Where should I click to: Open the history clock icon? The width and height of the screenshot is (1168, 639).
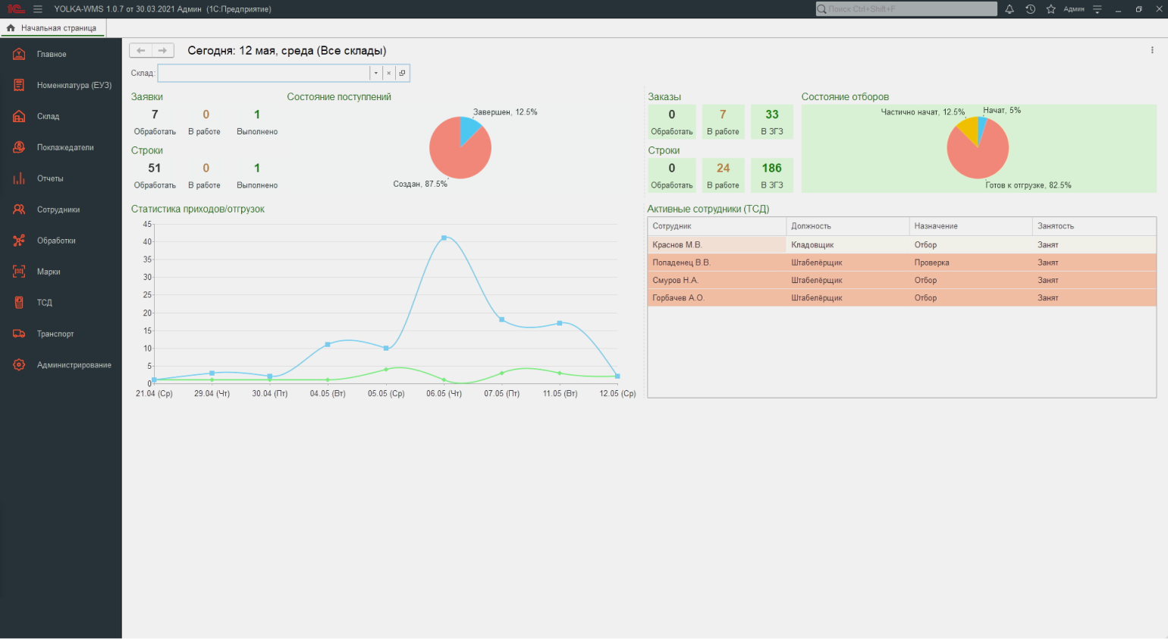point(1030,9)
